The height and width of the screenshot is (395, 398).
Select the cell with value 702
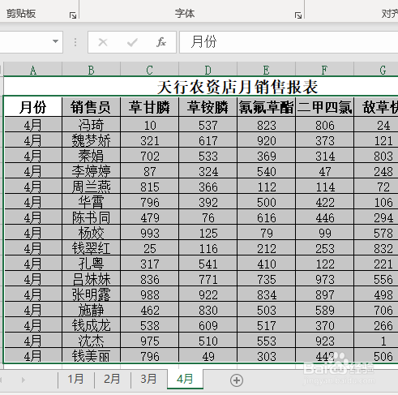tap(150, 156)
